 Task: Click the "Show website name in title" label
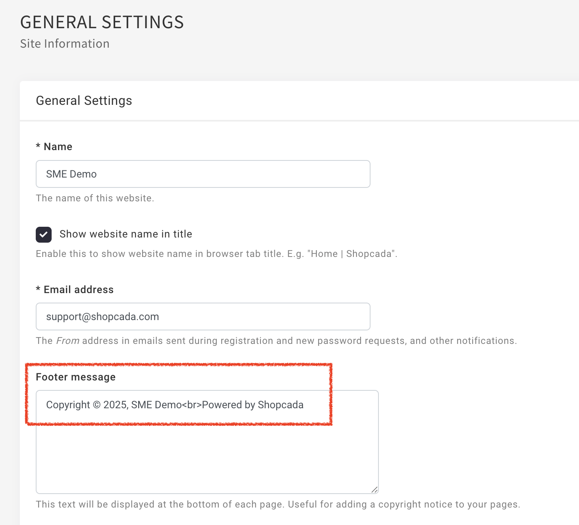tap(125, 234)
